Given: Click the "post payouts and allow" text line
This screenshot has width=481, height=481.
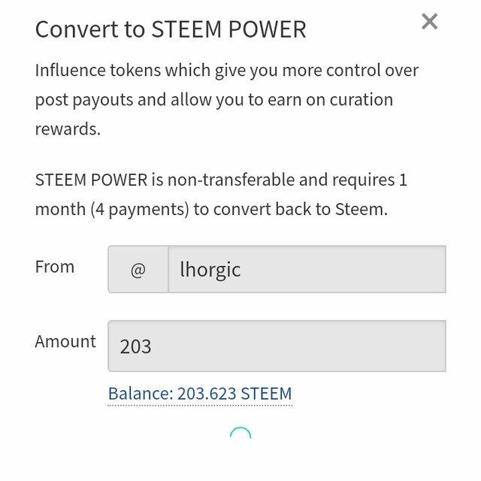Looking at the screenshot, I should point(213,100).
